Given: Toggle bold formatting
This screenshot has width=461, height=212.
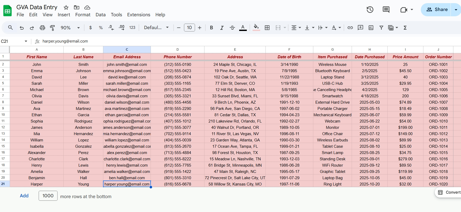Looking at the screenshot, I should [x=211, y=28].
